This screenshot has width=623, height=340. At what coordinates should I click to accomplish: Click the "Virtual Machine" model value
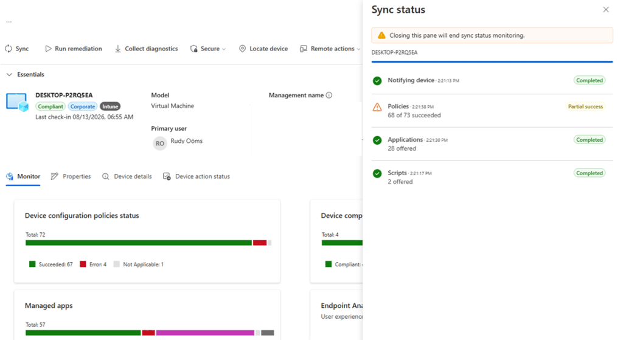(172, 106)
